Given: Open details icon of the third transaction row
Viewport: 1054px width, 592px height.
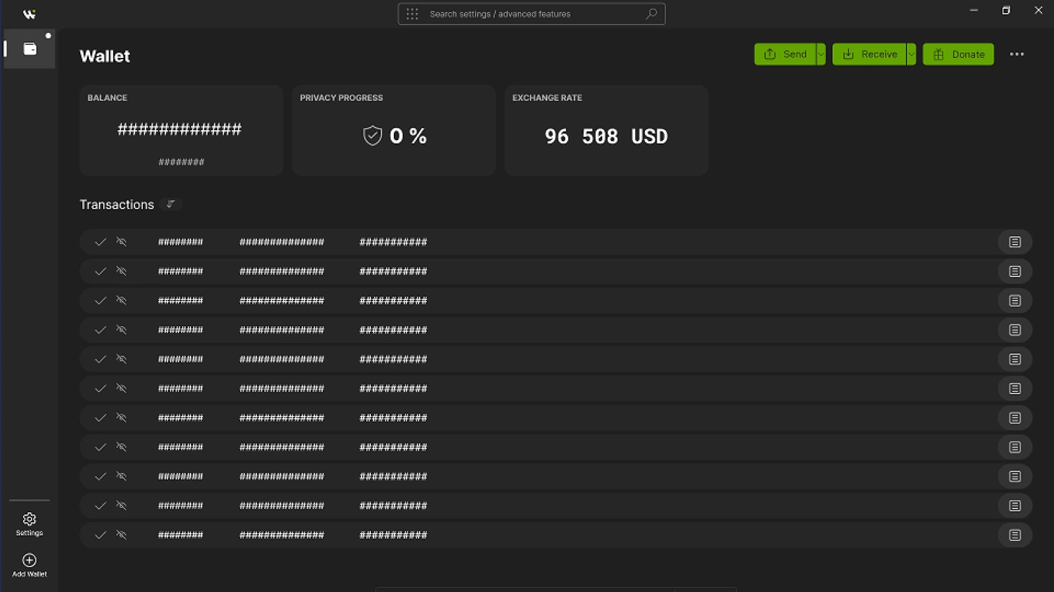Looking at the screenshot, I should pyautogui.click(x=1015, y=301).
